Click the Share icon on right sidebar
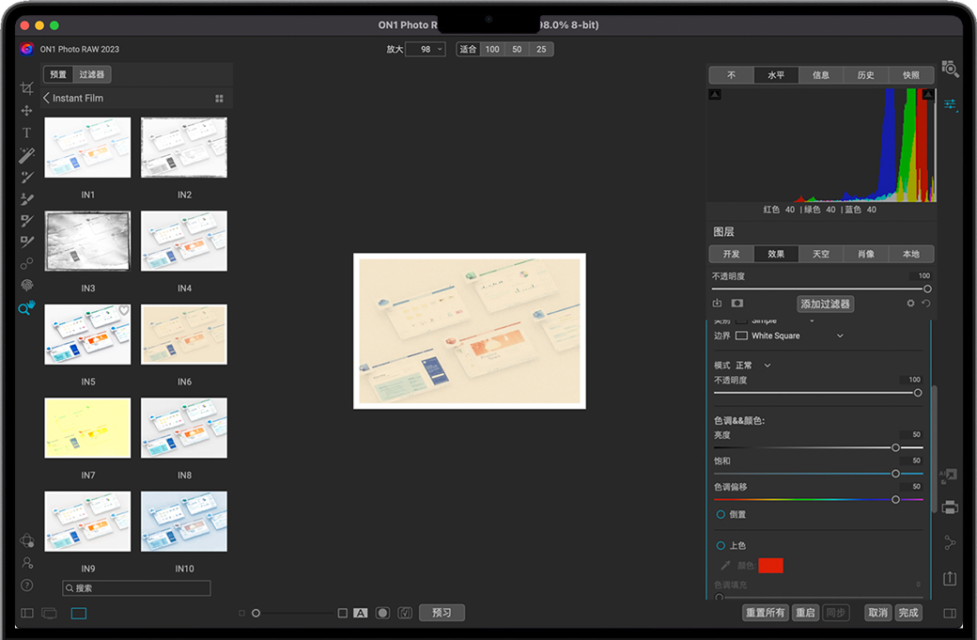This screenshot has height=640, width=977. click(x=950, y=578)
